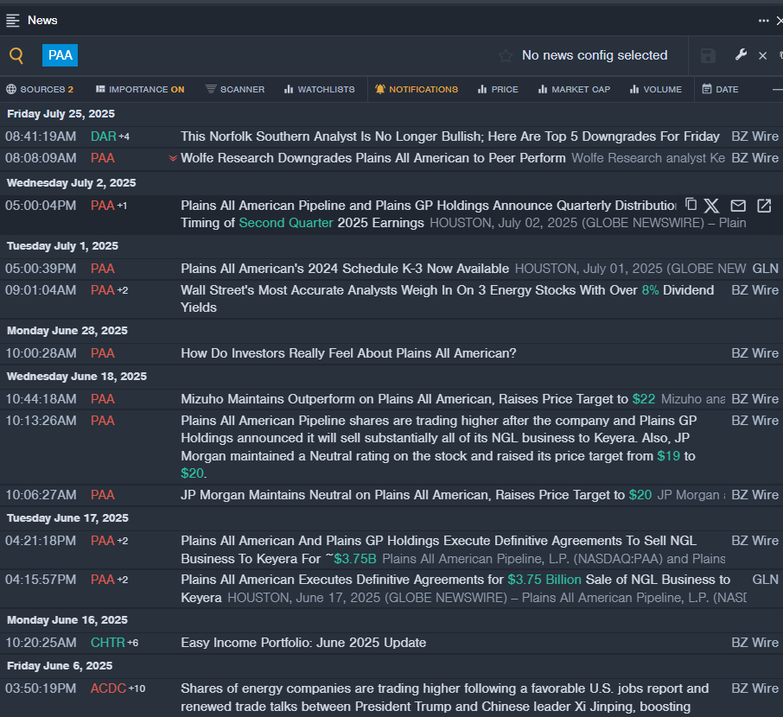Expand the +2 tickers on the 09:01:04AM row

pos(123,290)
